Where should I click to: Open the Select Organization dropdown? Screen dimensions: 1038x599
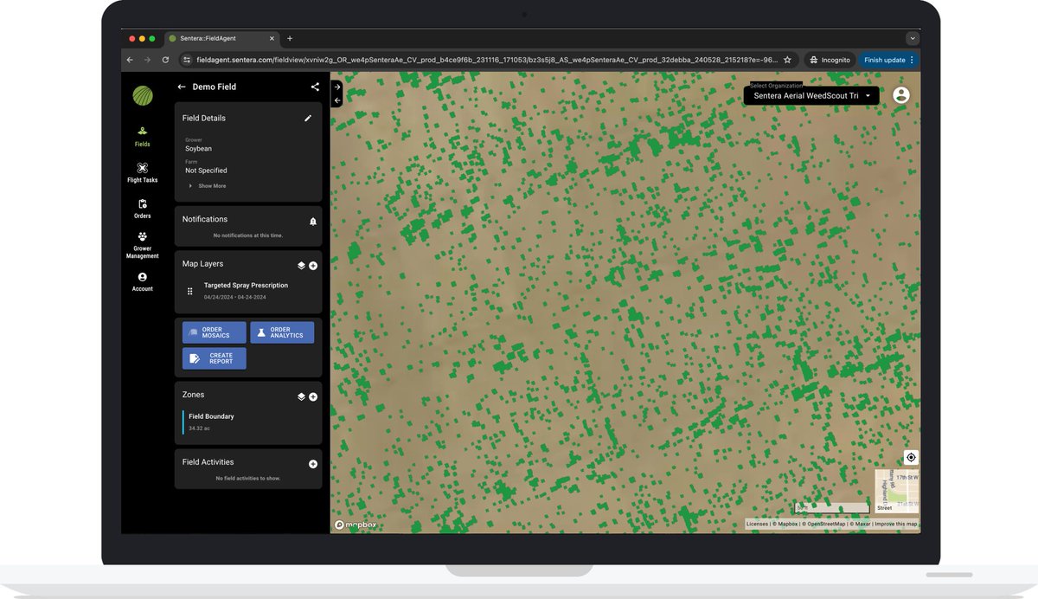point(811,95)
